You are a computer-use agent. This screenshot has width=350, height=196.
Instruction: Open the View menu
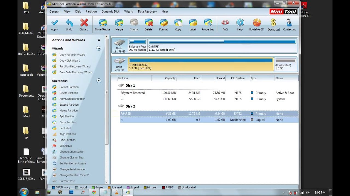[x=67, y=11]
